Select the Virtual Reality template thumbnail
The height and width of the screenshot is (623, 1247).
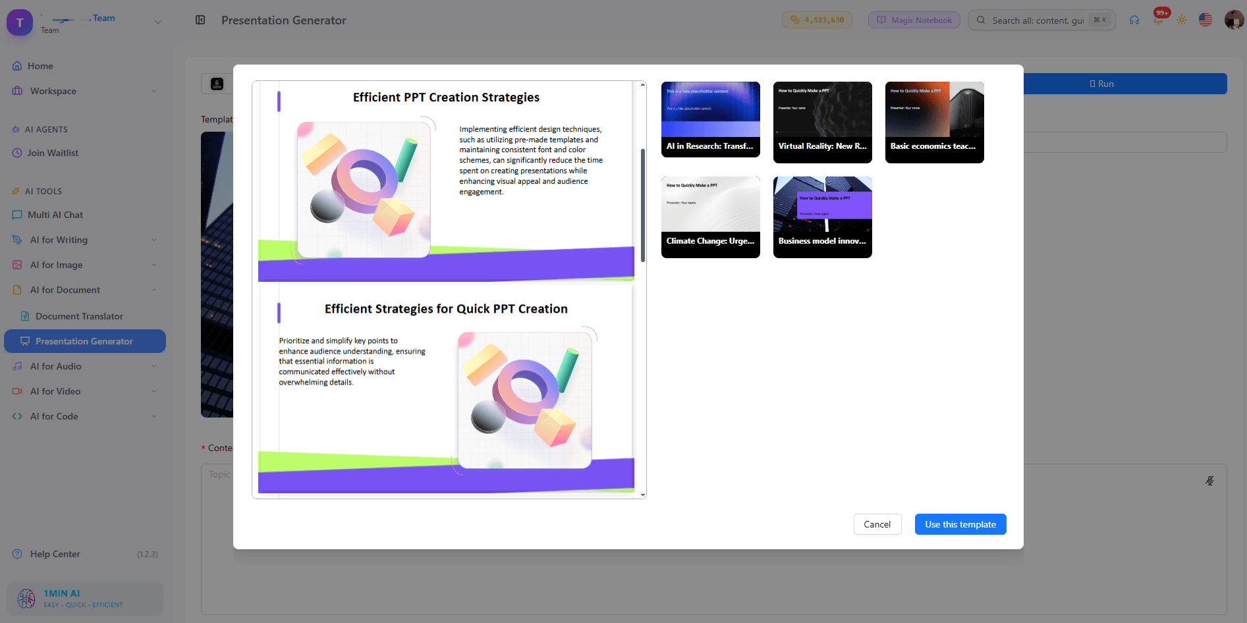tap(823, 122)
